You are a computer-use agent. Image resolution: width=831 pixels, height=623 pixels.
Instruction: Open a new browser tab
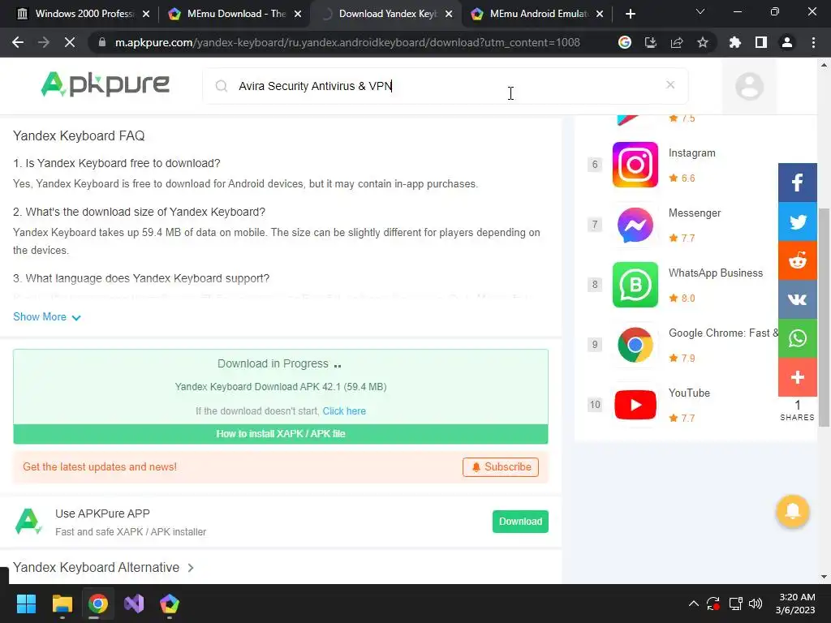click(630, 14)
